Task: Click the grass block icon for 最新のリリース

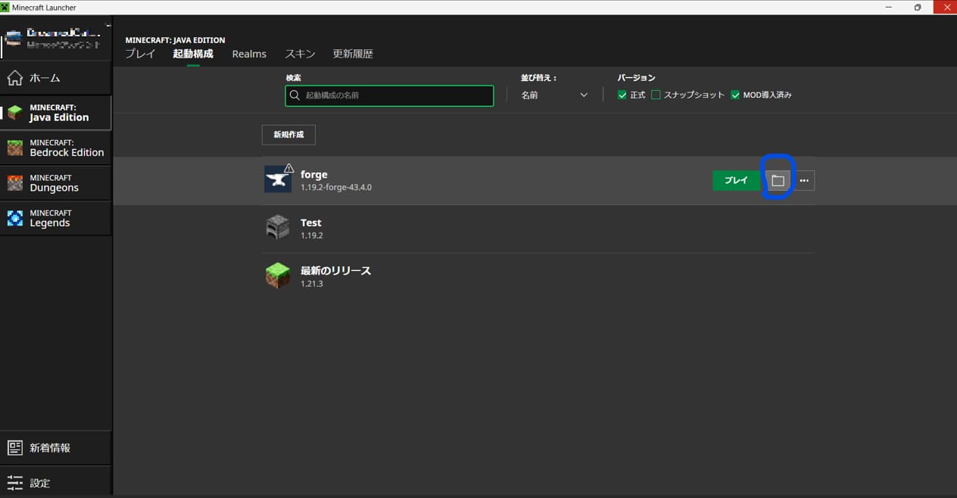Action: coord(278,275)
